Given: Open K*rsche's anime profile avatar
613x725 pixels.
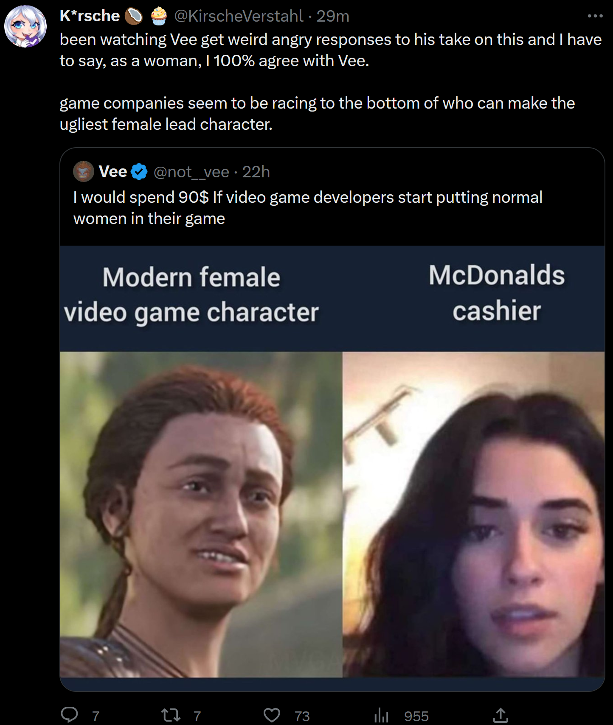Looking at the screenshot, I should click(x=25, y=26).
